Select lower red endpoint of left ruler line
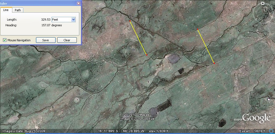The width and height of the screenshot is (275, 134). 147,55
